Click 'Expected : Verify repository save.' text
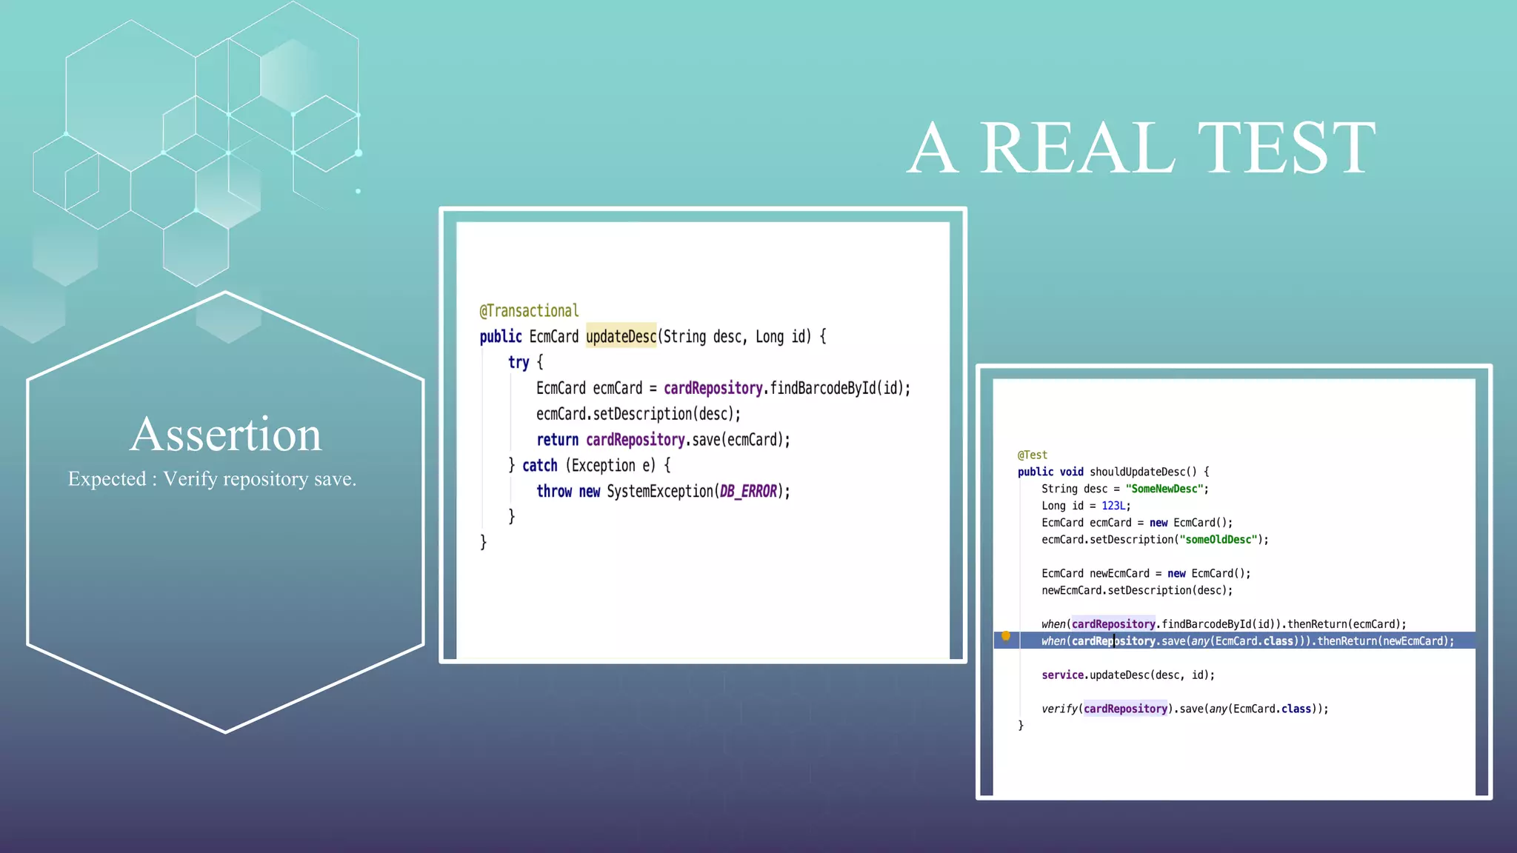 tap(213, 479)
